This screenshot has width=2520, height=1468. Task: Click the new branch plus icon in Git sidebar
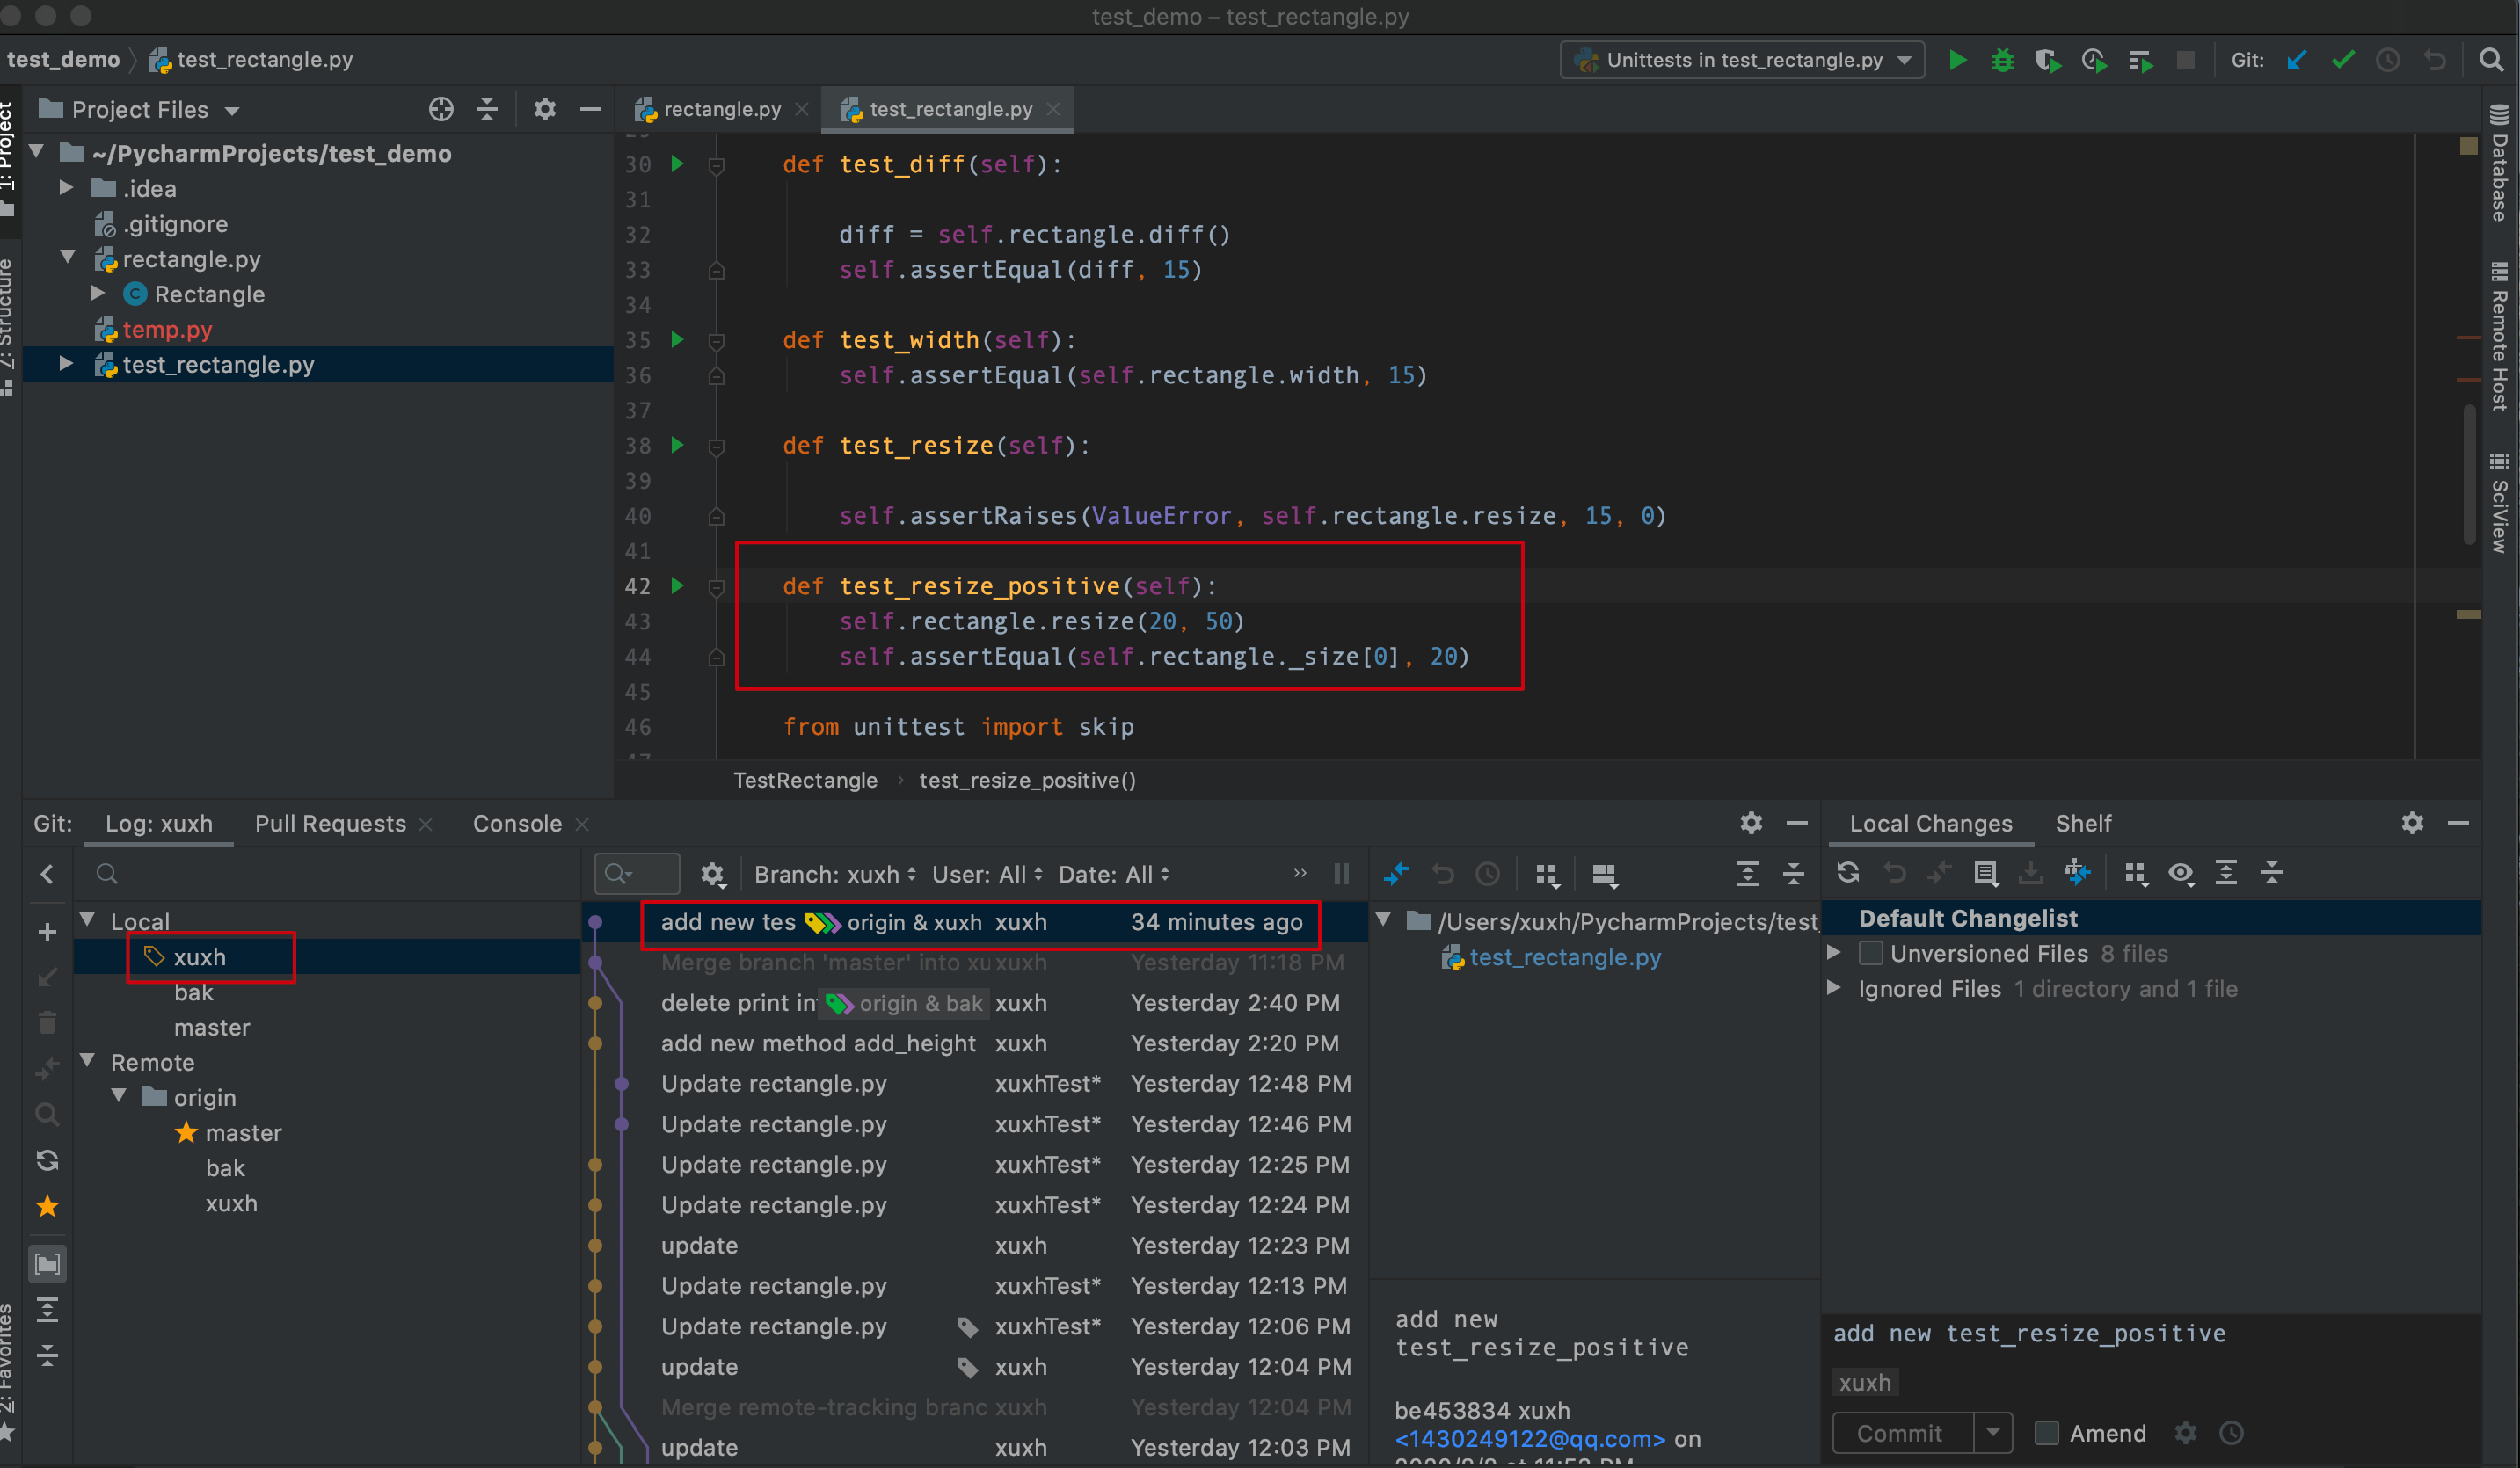(x=47, y=932)
